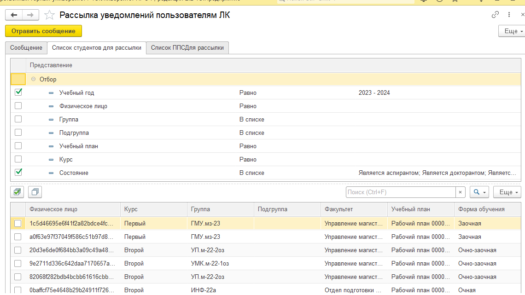Click the forward navigation arrow
This screenshot has height=295, width=525.
point(30,15)
